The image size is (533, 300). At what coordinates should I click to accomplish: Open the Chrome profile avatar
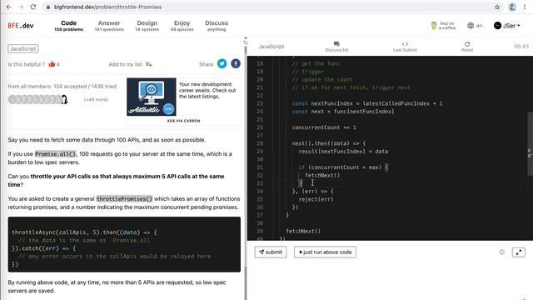tap(512, 7)
